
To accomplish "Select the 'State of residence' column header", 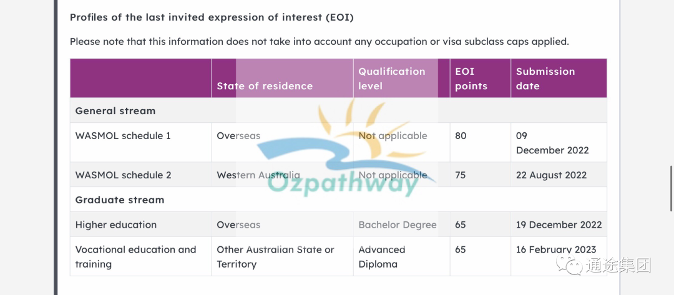I will pyautogui.click(x=265, y=86).
